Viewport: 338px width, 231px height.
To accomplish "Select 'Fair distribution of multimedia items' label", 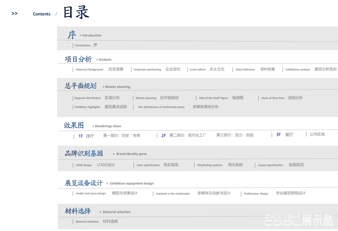I will (161, 107).
